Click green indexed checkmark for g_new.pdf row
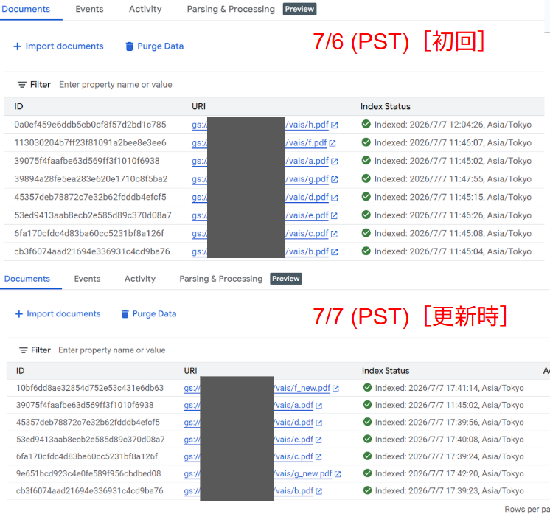This screenshot has height=514, width=550. click(367, 473)
